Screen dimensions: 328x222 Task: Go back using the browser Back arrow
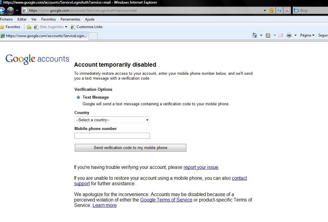[x=2, y=10]
